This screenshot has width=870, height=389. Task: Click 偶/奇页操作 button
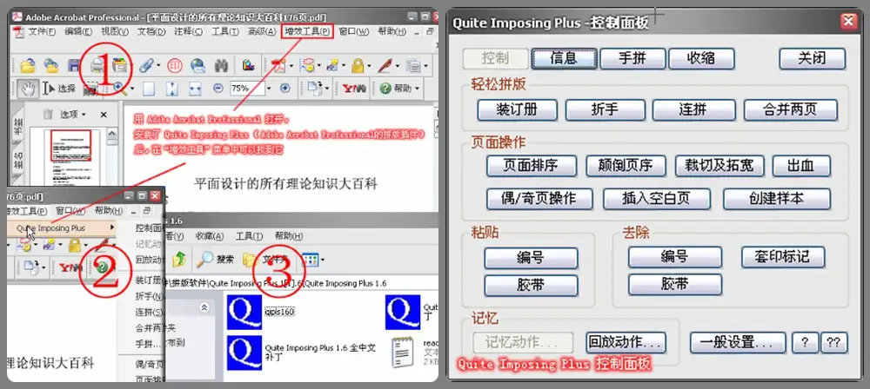pos(539,198)
